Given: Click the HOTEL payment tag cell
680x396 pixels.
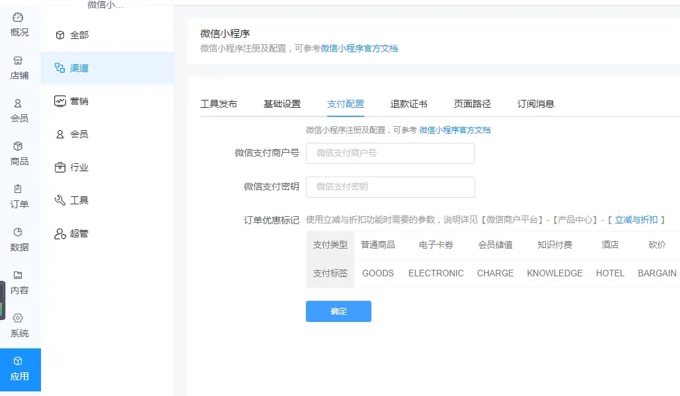Looking at the screenshot, I should point(610,273).
